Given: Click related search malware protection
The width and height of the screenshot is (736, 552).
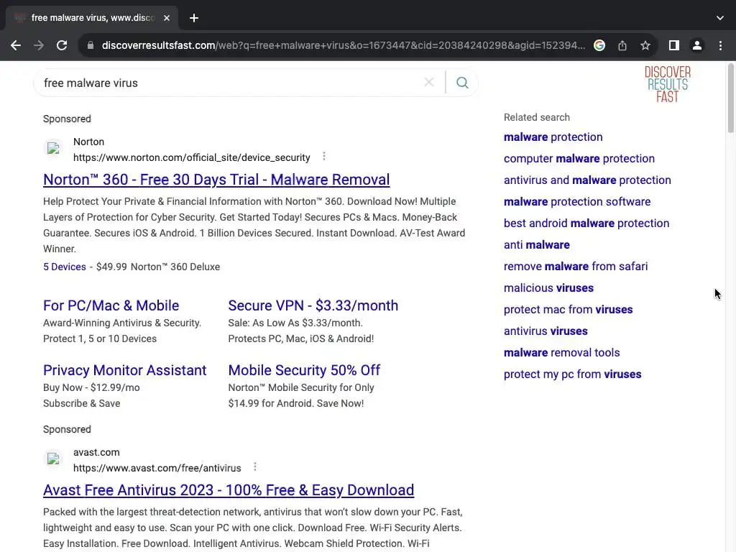Looking at the screenshot, I should point(553,137).
